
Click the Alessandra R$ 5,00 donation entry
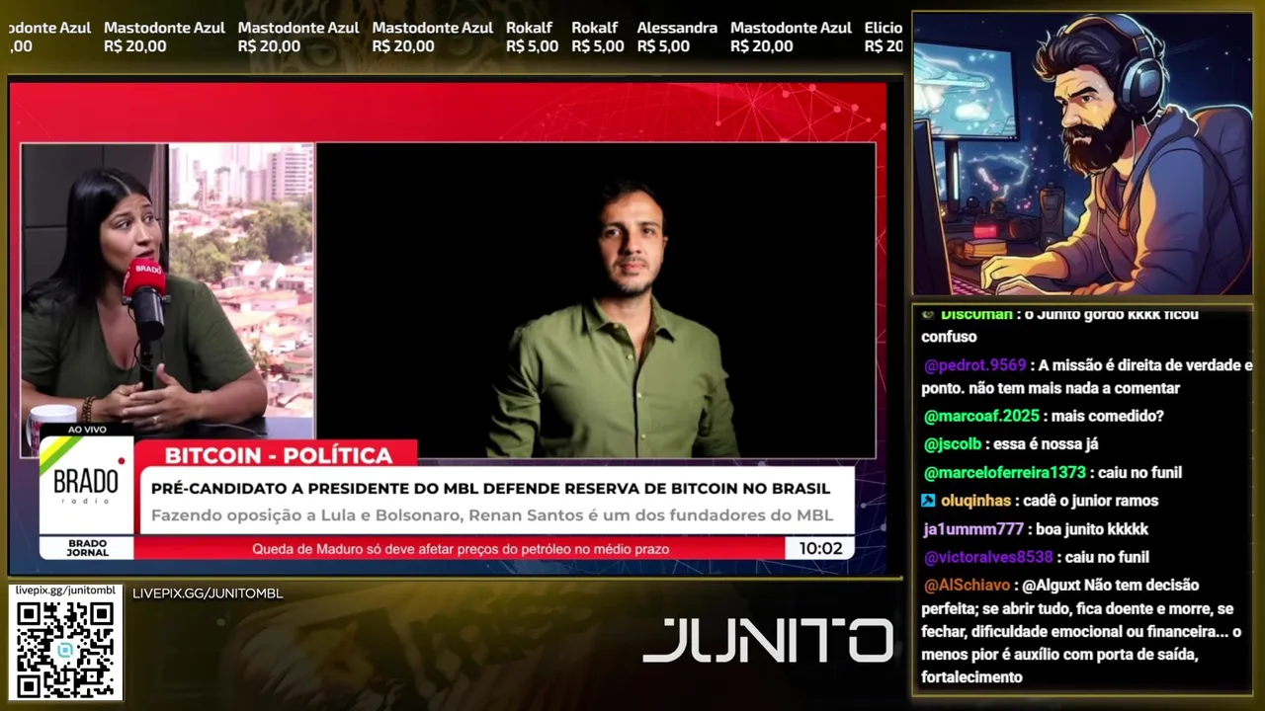tap(677, 37)
